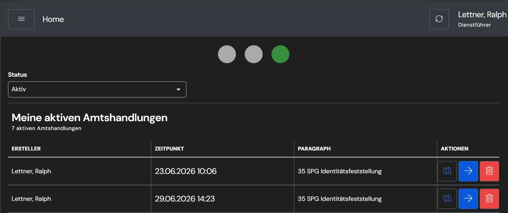Delete the 23.06.2026 10:06 entry
This screenshot has height=213, width=508.
[489, 171]
